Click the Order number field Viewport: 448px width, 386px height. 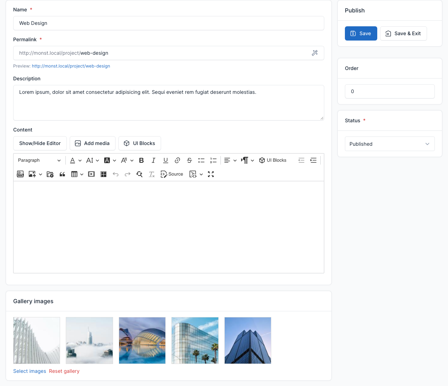(390, 91)
